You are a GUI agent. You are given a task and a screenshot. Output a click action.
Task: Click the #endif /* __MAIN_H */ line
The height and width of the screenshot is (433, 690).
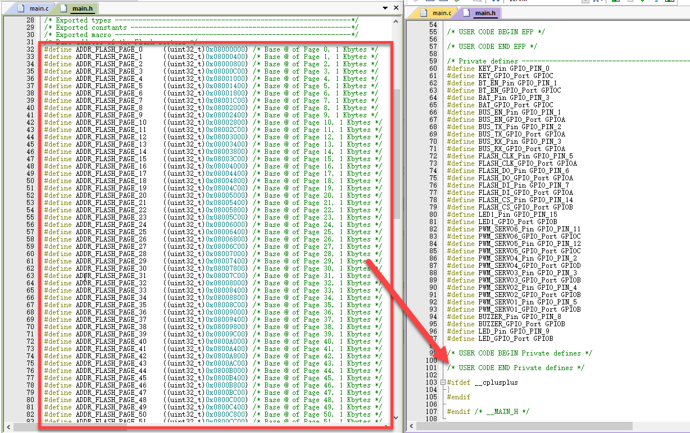point(488,412)
